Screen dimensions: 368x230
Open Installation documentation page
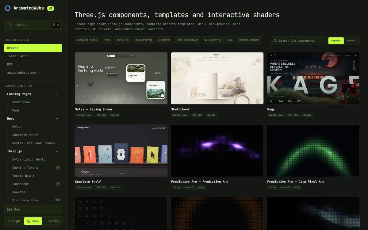coord(33,56)
